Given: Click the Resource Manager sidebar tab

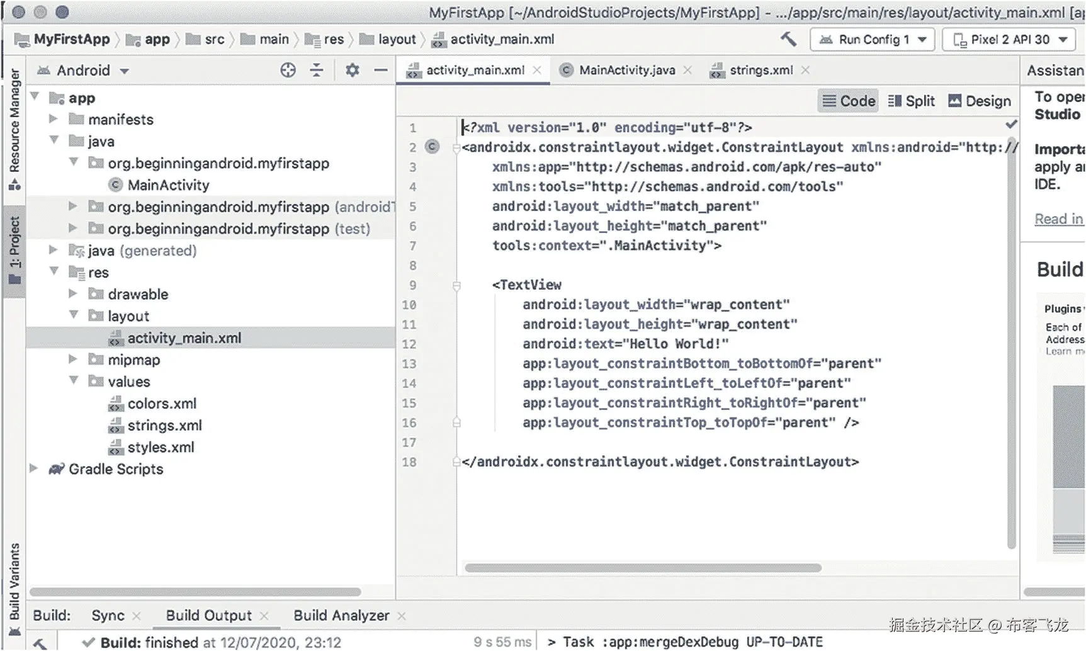Looking at the screenshot, I should click(14, 130).
